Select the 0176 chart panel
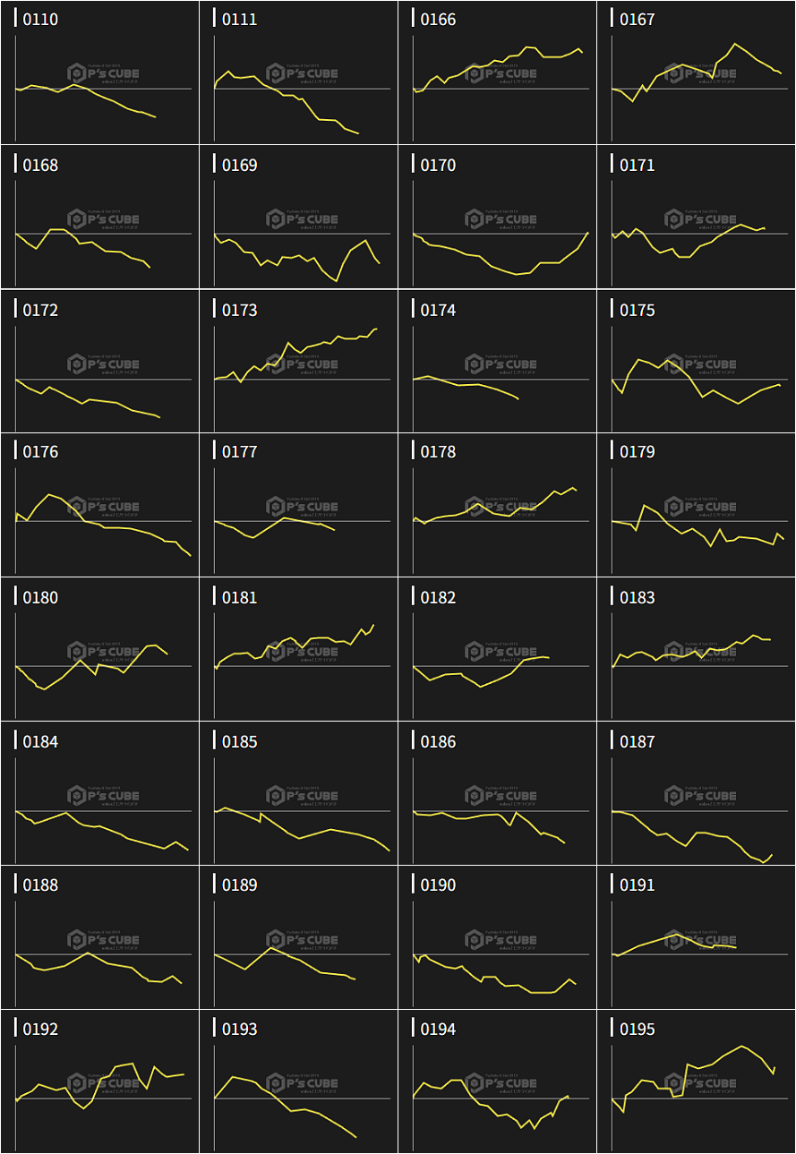Viewport: 796px width, 1154px height. [99, 506]
